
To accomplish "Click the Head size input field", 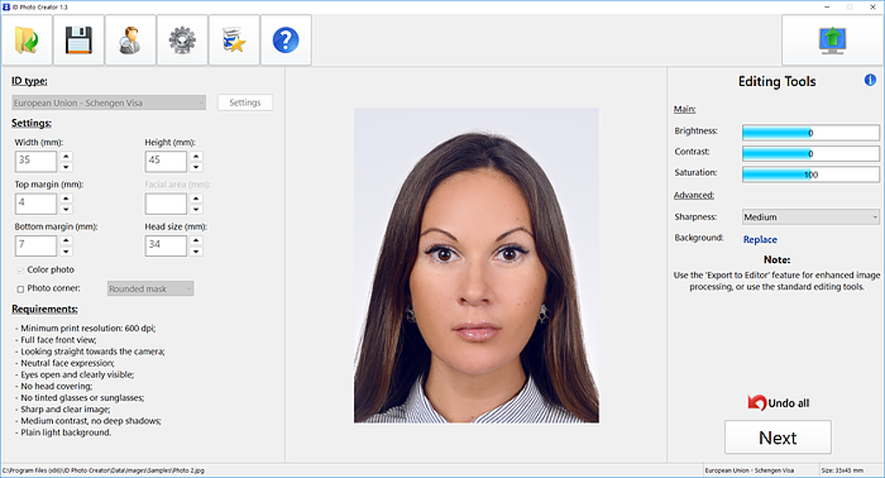I will (x=166, y=246).
